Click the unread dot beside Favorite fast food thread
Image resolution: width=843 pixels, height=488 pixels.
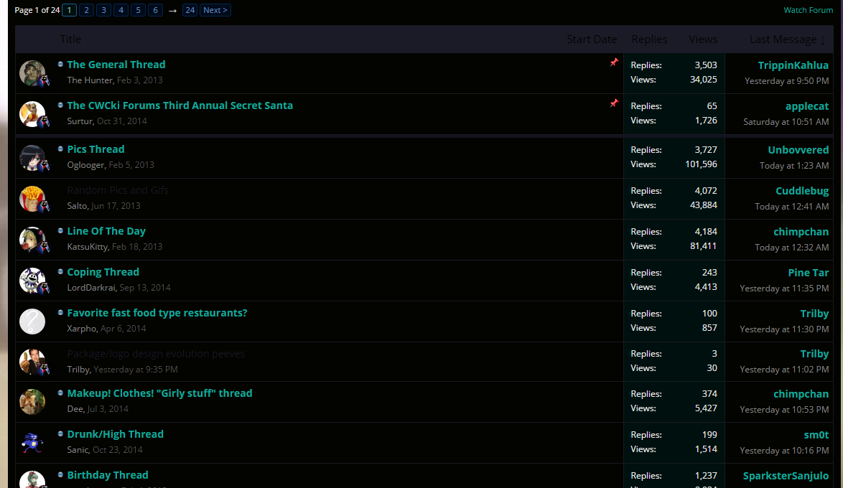pos(60,312)
